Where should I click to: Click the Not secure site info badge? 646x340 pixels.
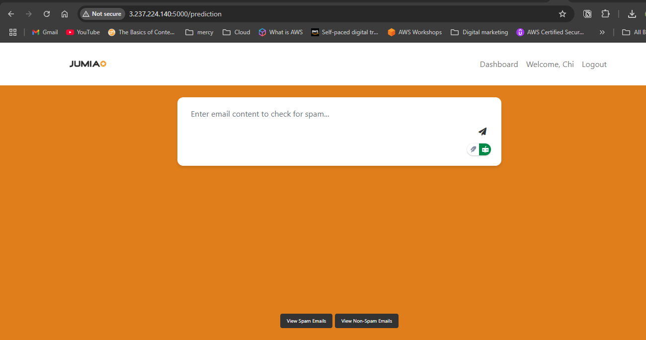[102, 14]
